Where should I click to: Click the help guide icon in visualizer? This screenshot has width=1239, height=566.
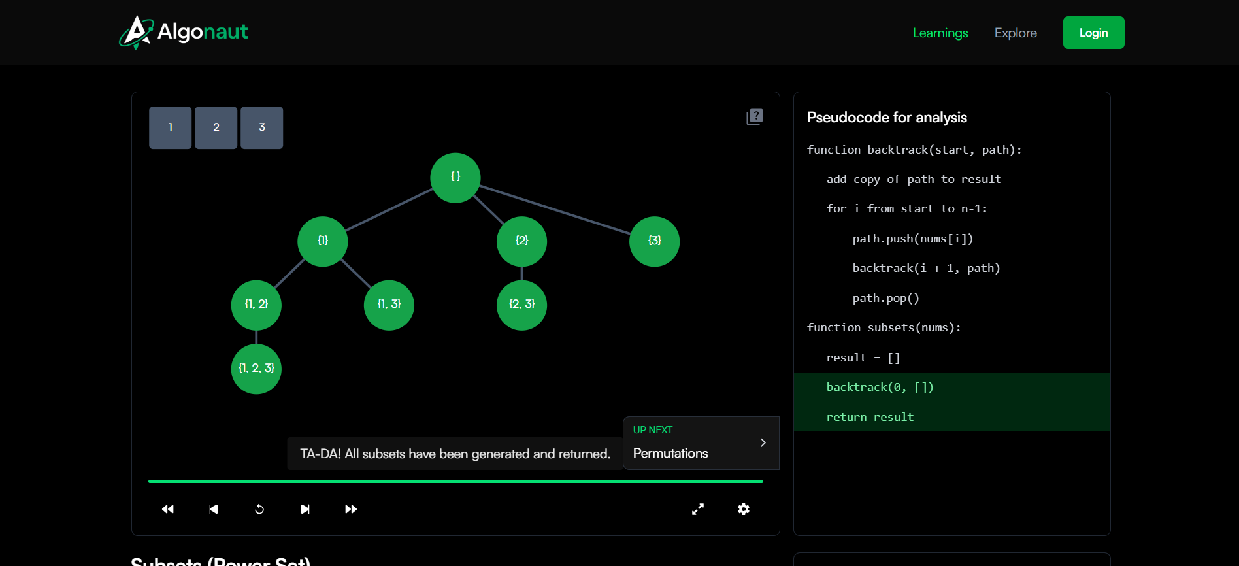coord(755,117)
